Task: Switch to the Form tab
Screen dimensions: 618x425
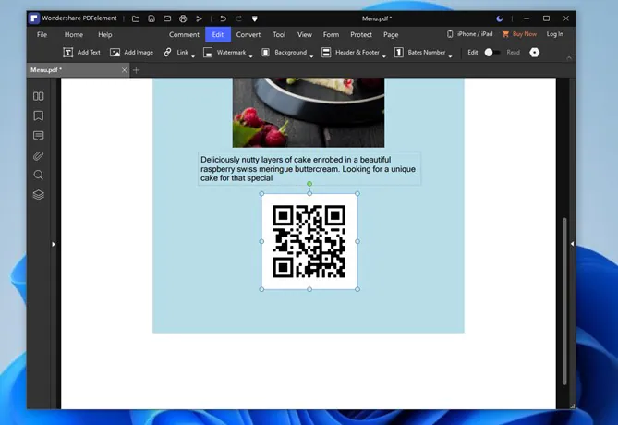Action: coord(331,35)
